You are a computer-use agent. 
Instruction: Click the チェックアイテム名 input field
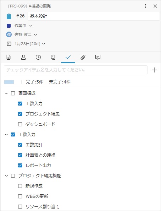tap(76, 70)
